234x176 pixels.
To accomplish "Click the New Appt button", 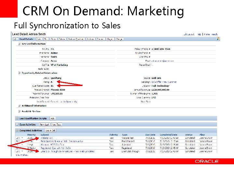I will pyautogui.click(x=45, y=125).
